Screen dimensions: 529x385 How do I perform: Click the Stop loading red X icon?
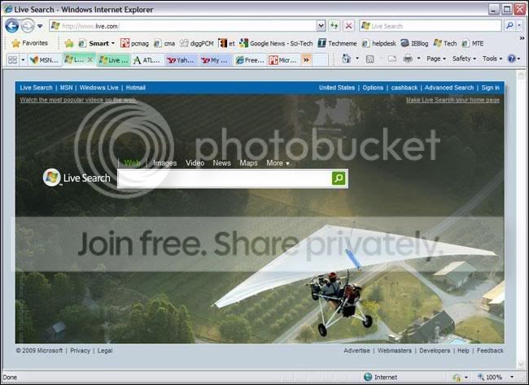348,26
